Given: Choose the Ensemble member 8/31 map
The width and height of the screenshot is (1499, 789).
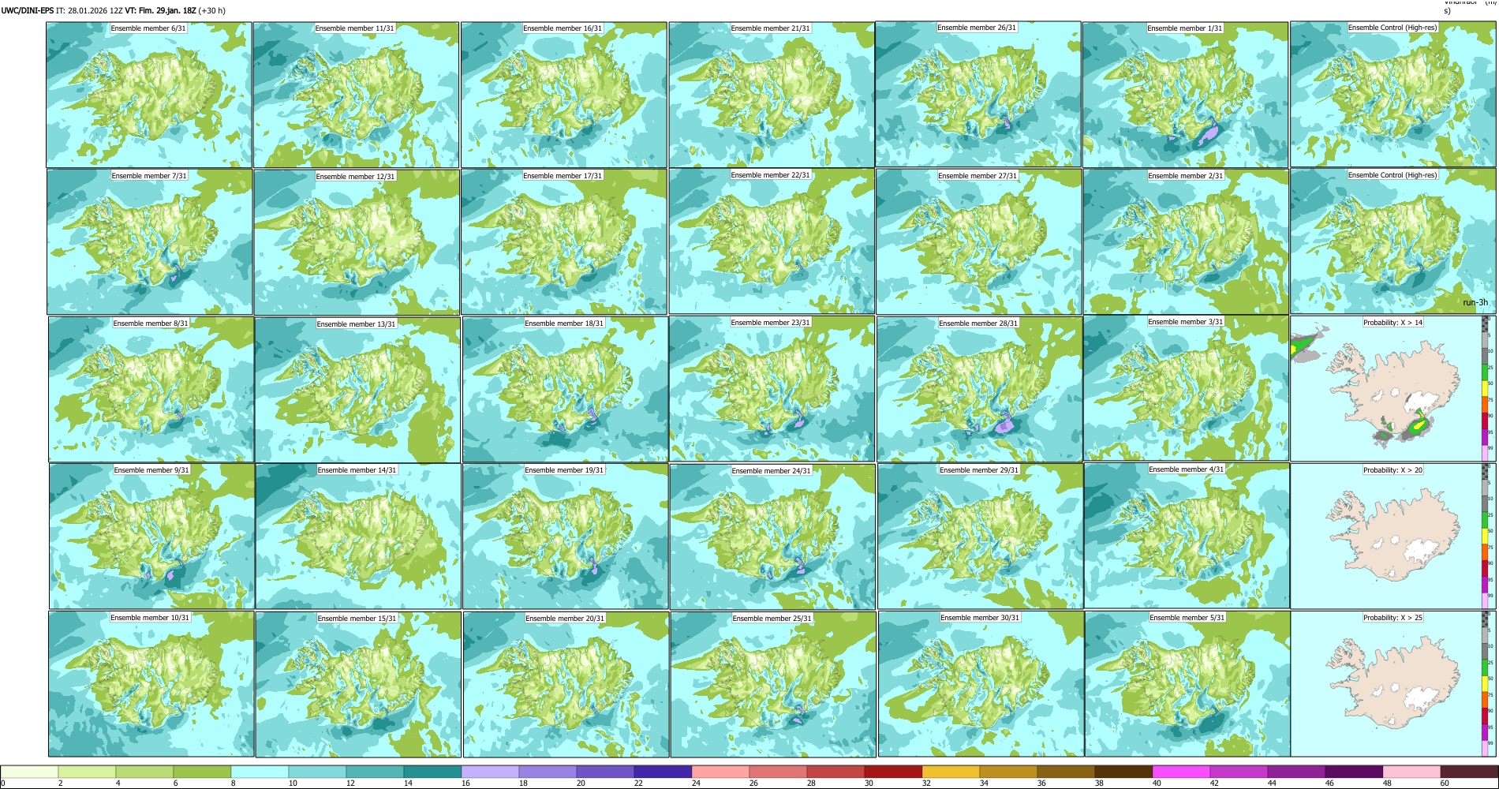Looking at the screenshot, I should pyautogui.click(x=151, y=389).
